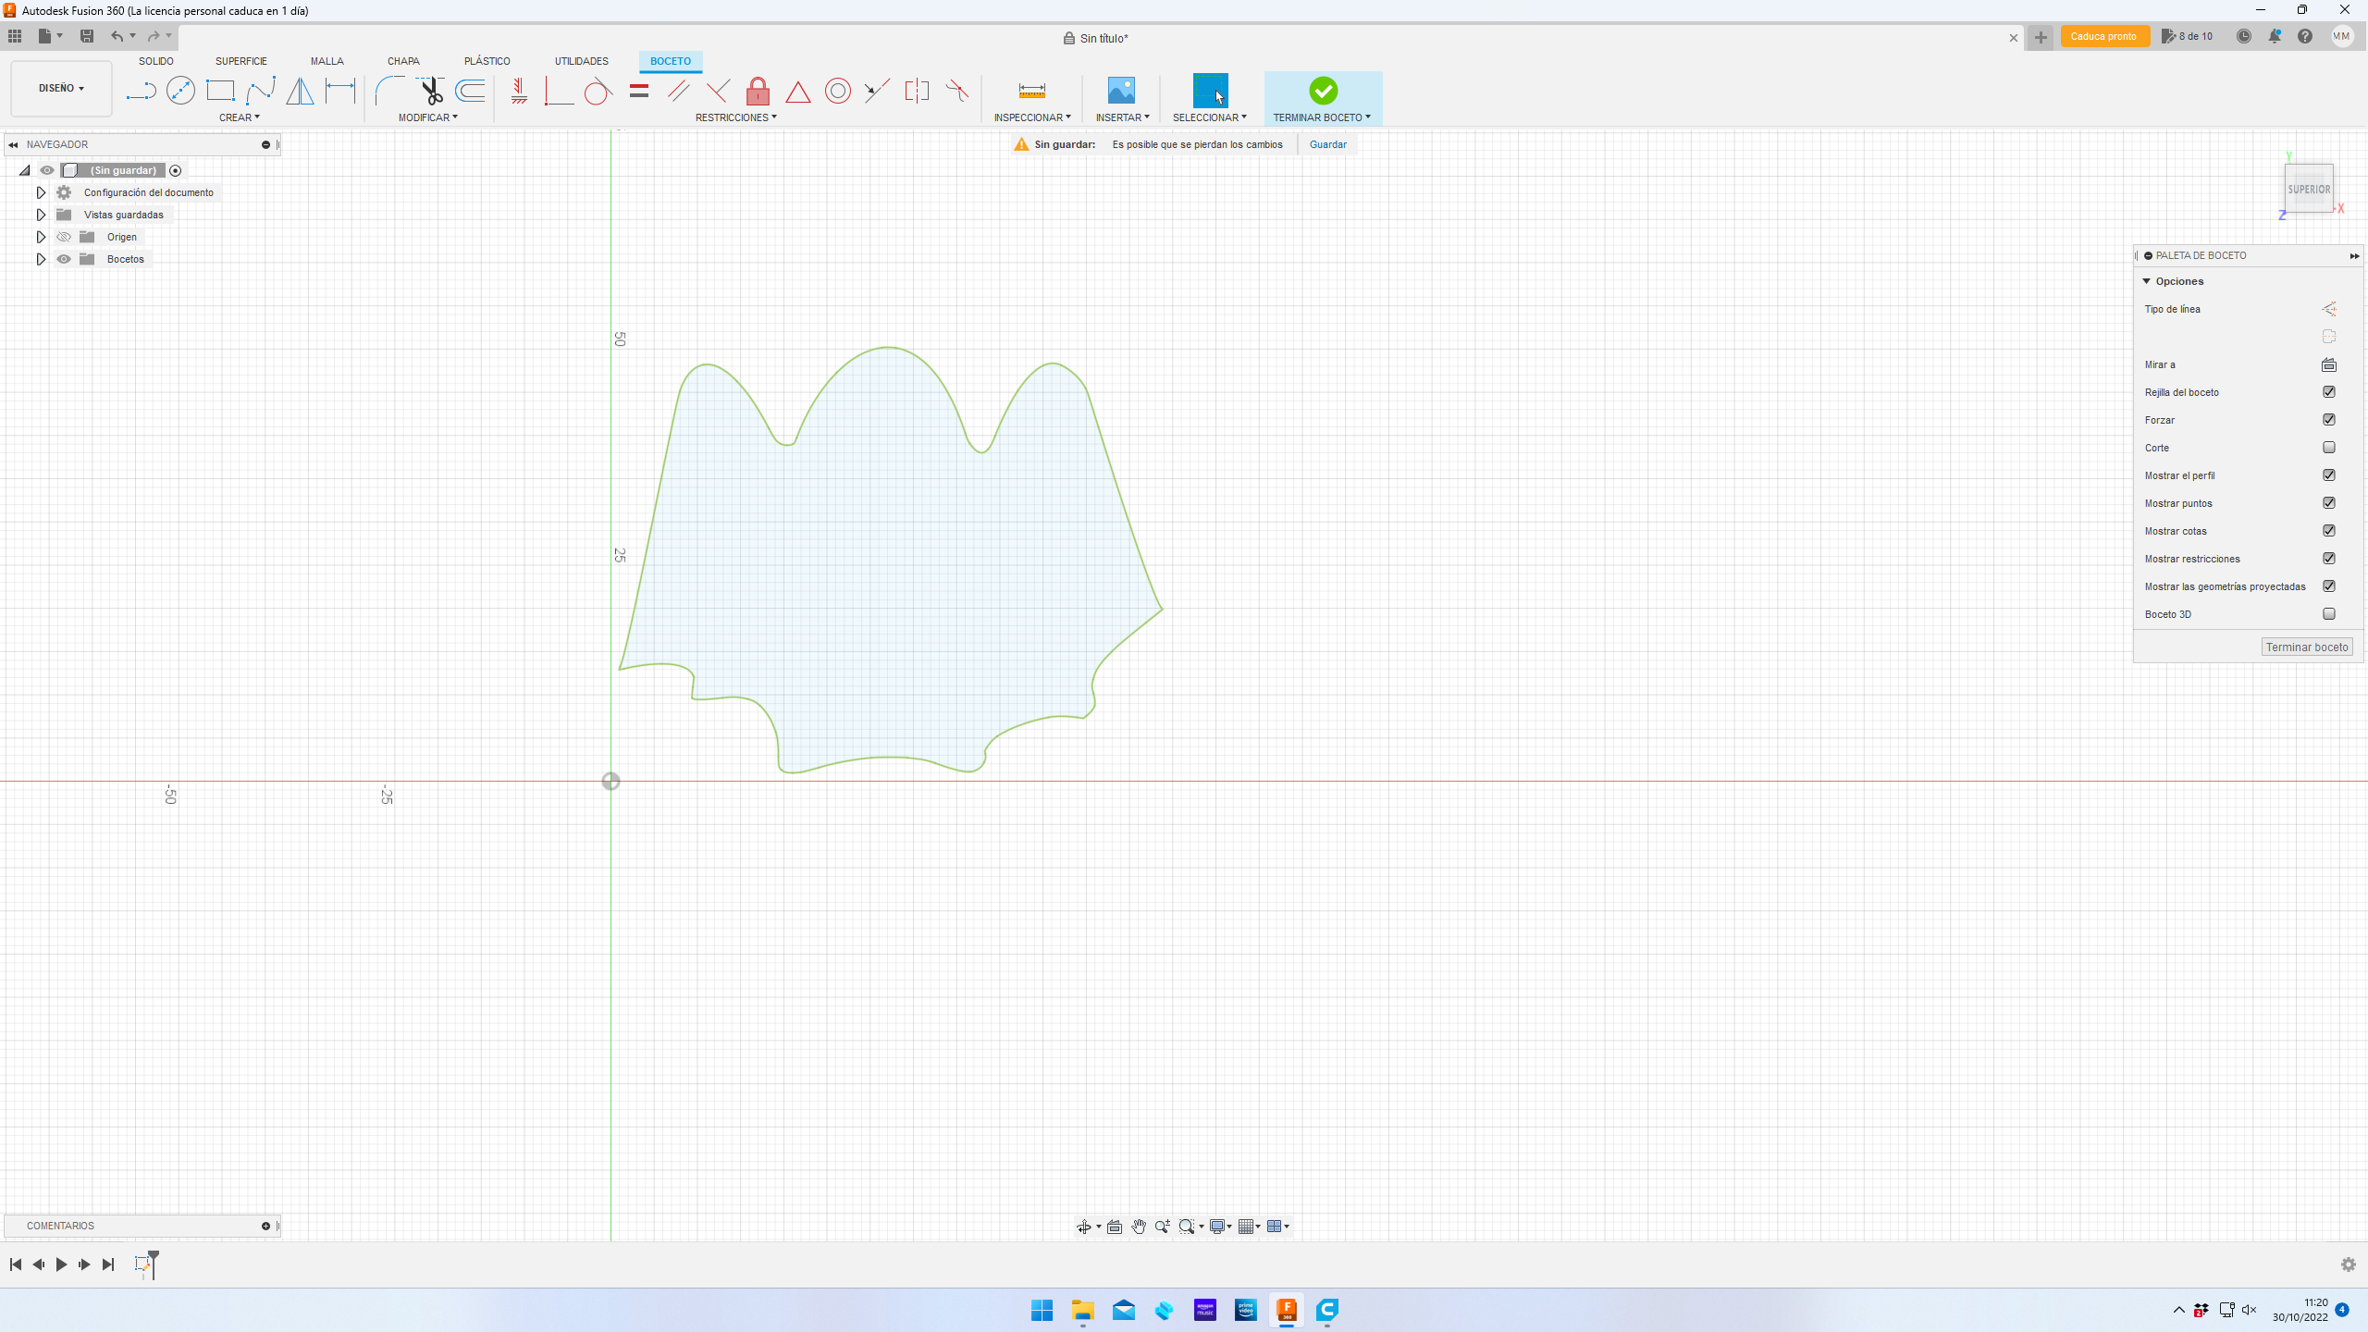
Task: Select the Line sketch tool
Action: (141, 91)
